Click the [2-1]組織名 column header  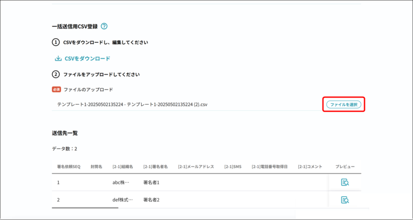coord(123,167)
